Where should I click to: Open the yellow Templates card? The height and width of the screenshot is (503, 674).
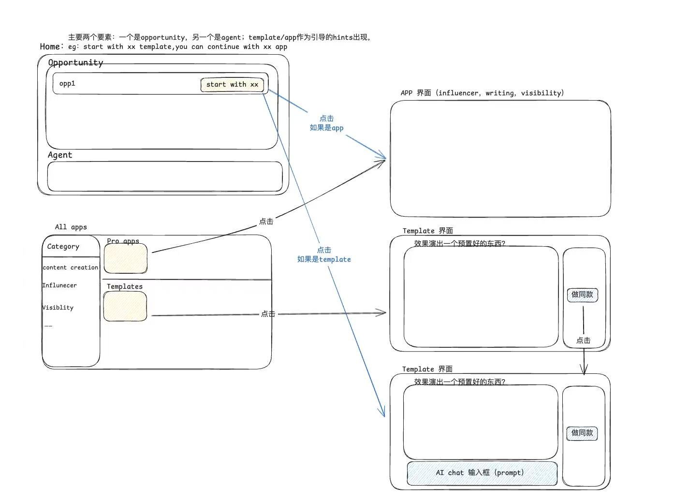point(125,307)
